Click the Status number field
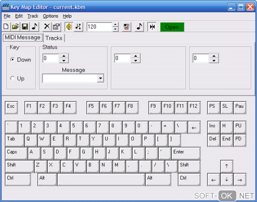Image resolution: width=257 pixels, height=202 pixels. click(51, 58)
